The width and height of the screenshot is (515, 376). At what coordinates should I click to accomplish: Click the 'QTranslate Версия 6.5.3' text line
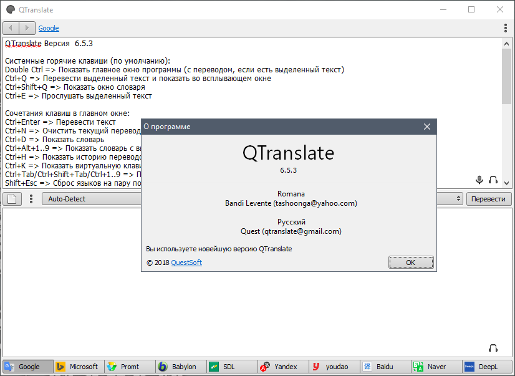[x=49, y=44]
